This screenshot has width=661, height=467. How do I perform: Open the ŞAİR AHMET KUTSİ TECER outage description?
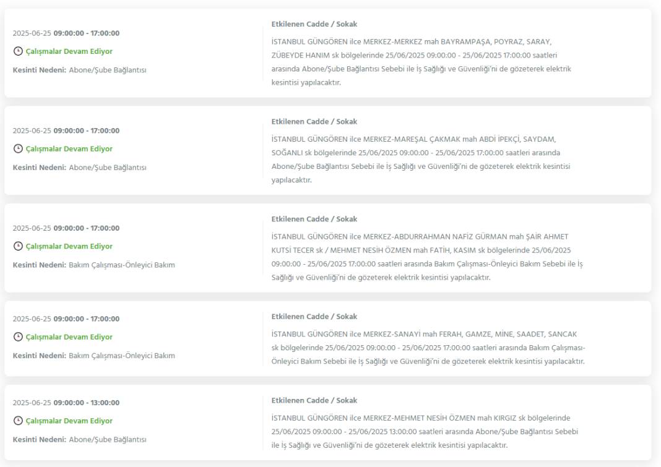[427, 257]
